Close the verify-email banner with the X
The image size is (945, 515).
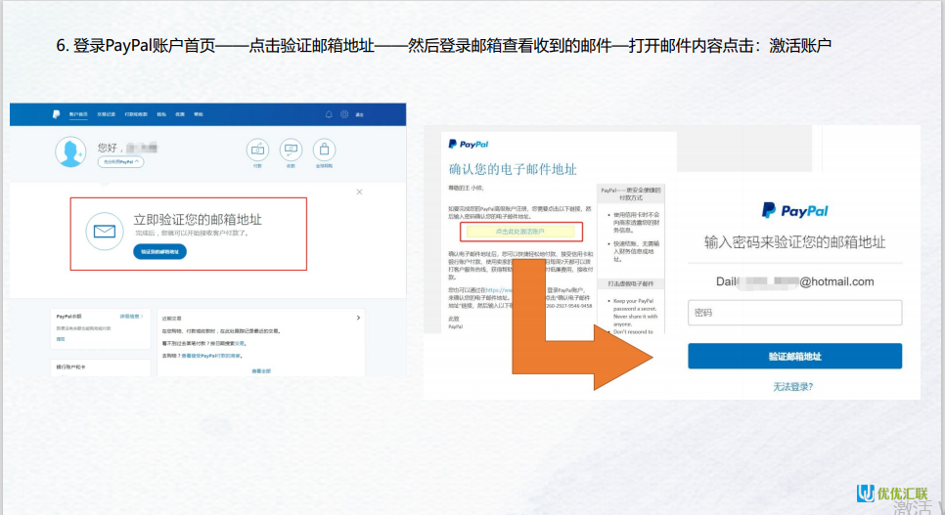coord(359,193)
